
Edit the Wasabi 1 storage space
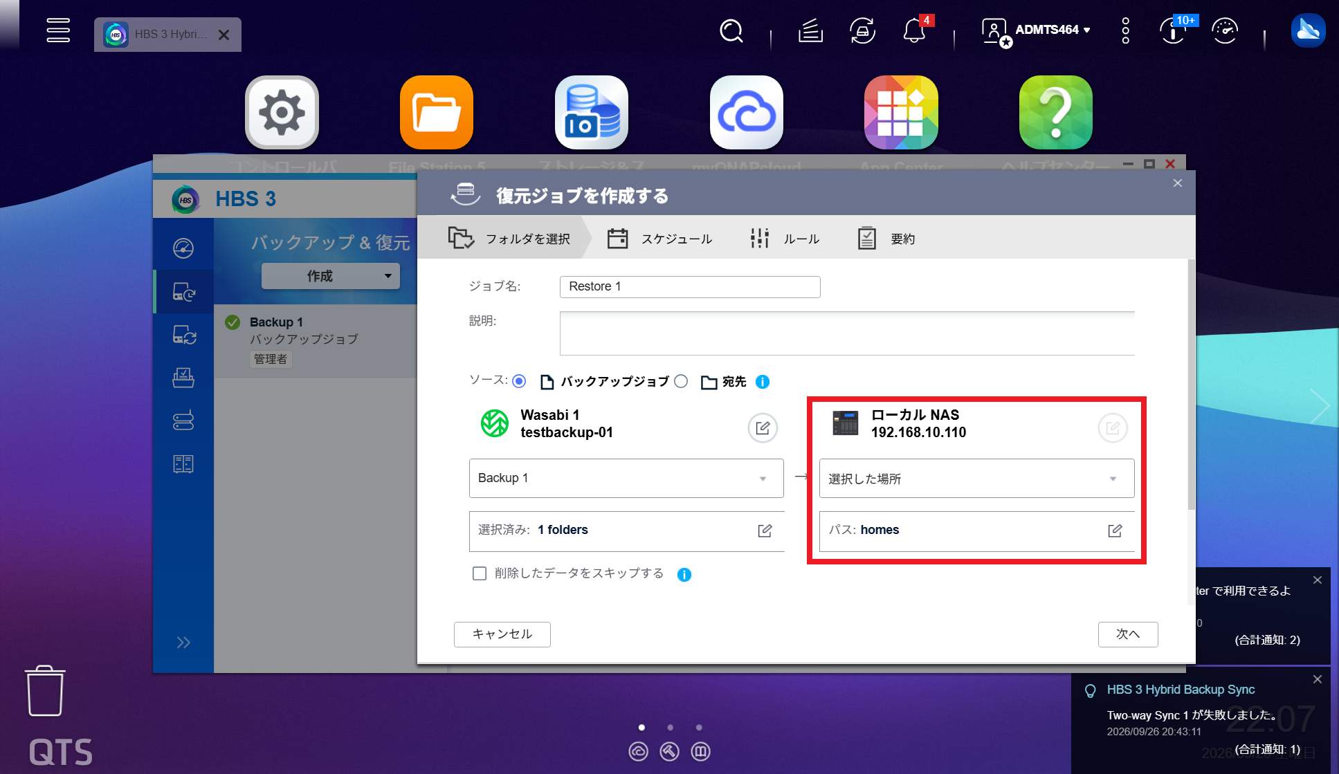[x=763, y=427]
